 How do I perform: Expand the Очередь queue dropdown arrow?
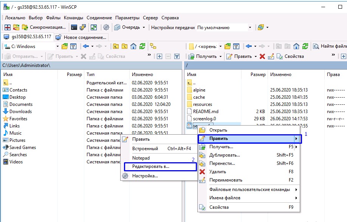point(144,27)
